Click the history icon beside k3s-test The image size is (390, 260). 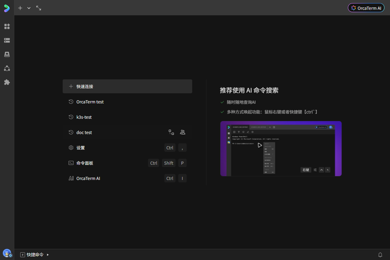(71, 117)
